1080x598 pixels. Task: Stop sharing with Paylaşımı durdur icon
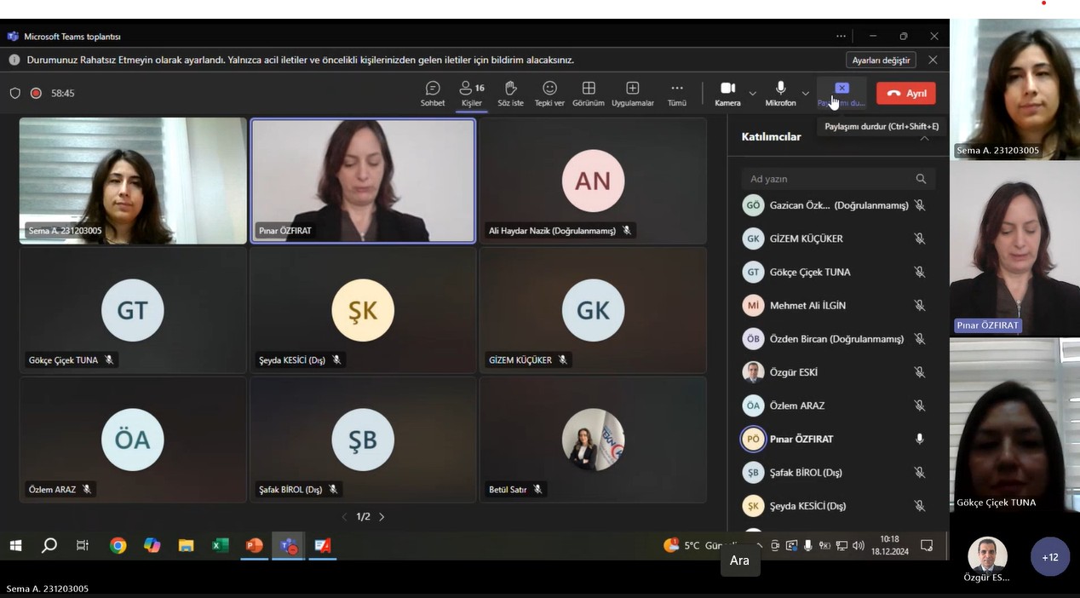842,89
